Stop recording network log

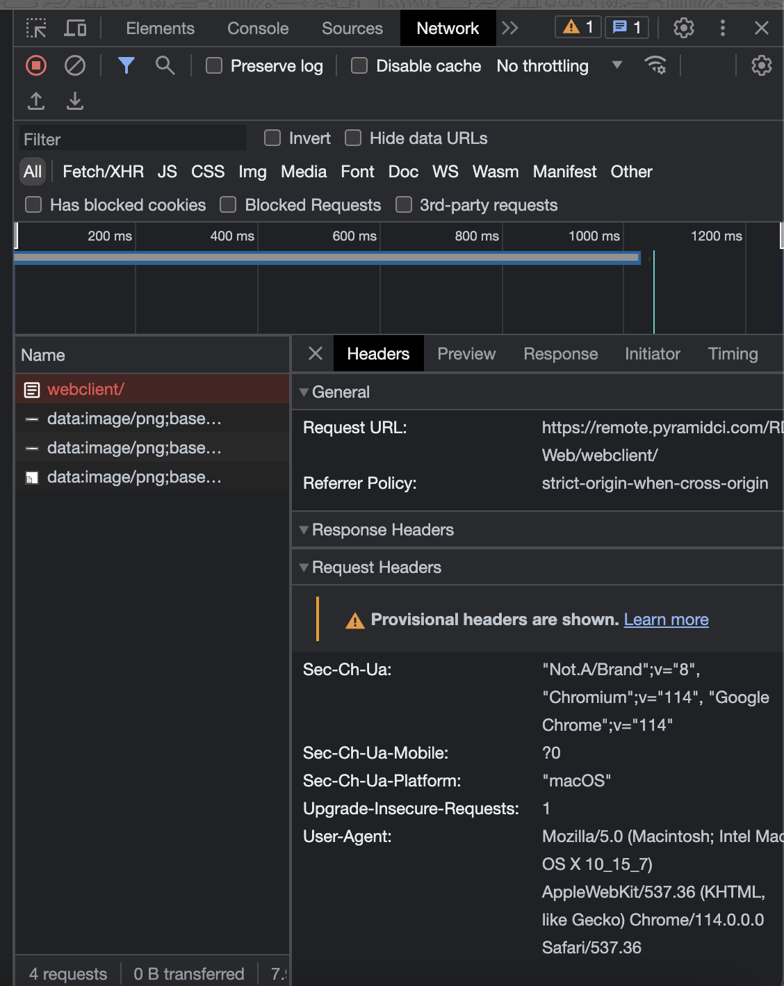click(x=36, y=66)
